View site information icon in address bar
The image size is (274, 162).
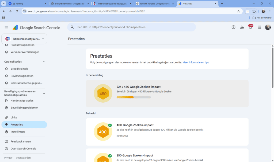[24, 11]
